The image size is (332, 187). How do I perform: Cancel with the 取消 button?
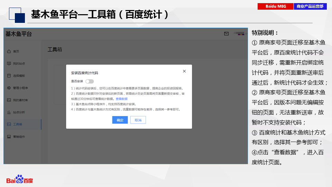(138, 120)
